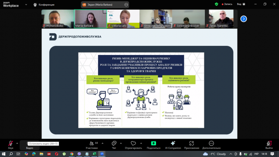Open Excel from taskbar
This screenshot has height=157, width=279.
coord(94,154)
